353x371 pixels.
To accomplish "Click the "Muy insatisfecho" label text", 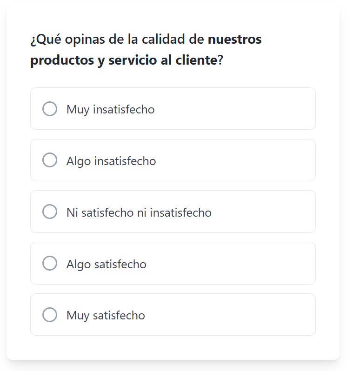I will [110, 110].
